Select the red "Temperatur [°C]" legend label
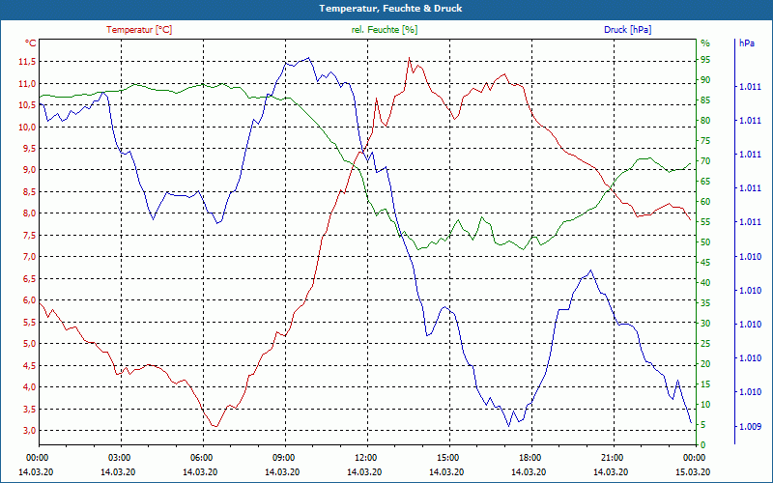Viewport: 773px width, 483px height. [x=139, y=30]
